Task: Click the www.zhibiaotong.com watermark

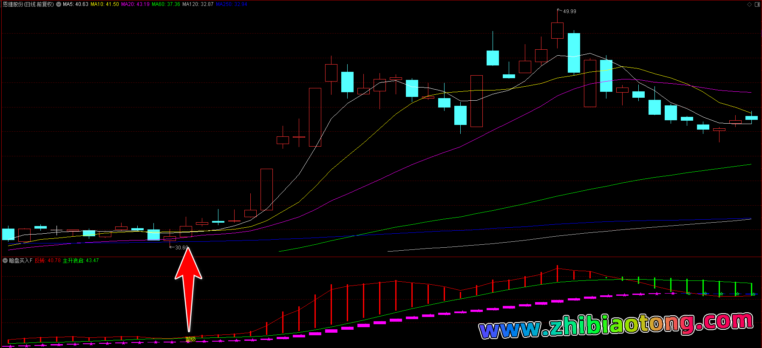Action: [x=615, y=325]
